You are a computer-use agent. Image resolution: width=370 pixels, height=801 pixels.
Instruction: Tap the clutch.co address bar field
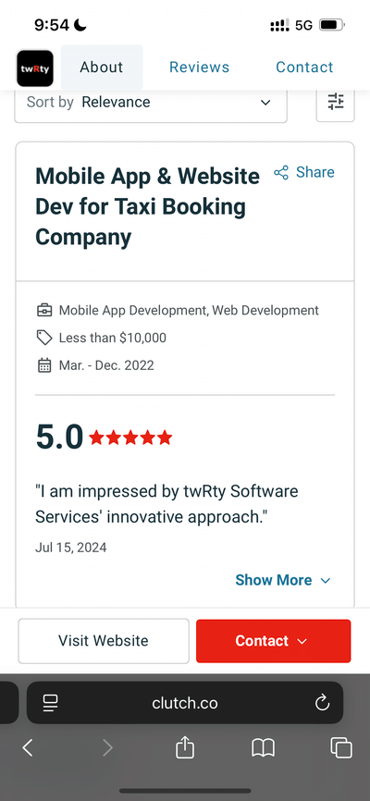184,703
